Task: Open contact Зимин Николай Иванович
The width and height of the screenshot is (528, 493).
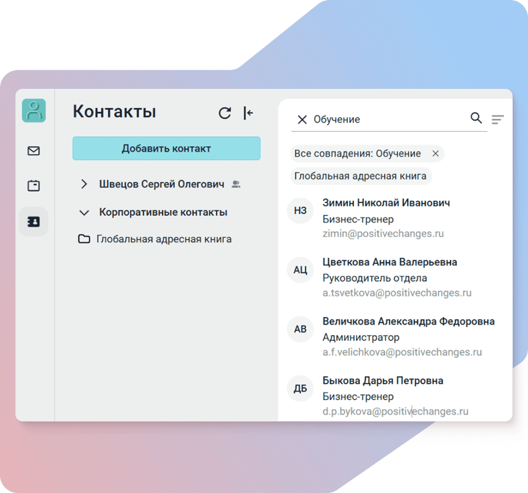Action: pos(386,203)
